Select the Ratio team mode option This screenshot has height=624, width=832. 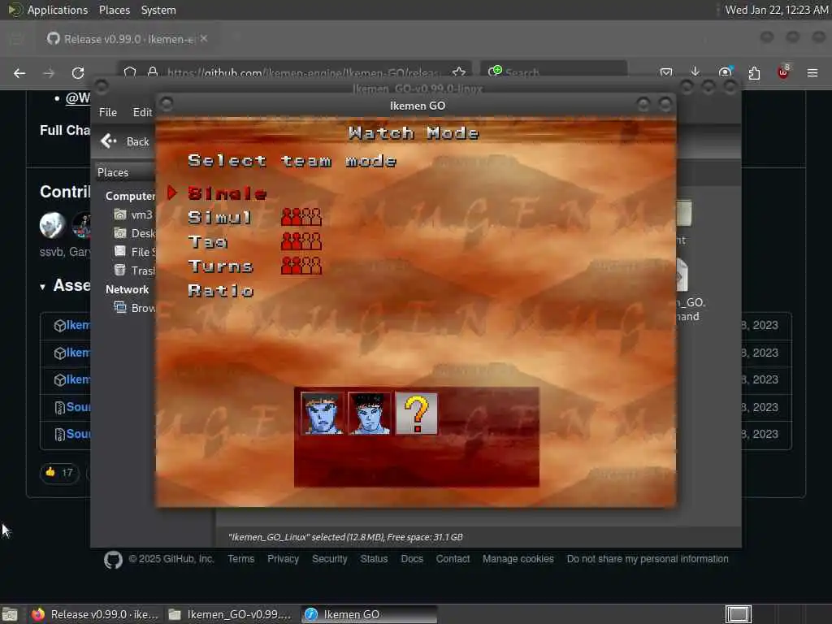[221, 291]
